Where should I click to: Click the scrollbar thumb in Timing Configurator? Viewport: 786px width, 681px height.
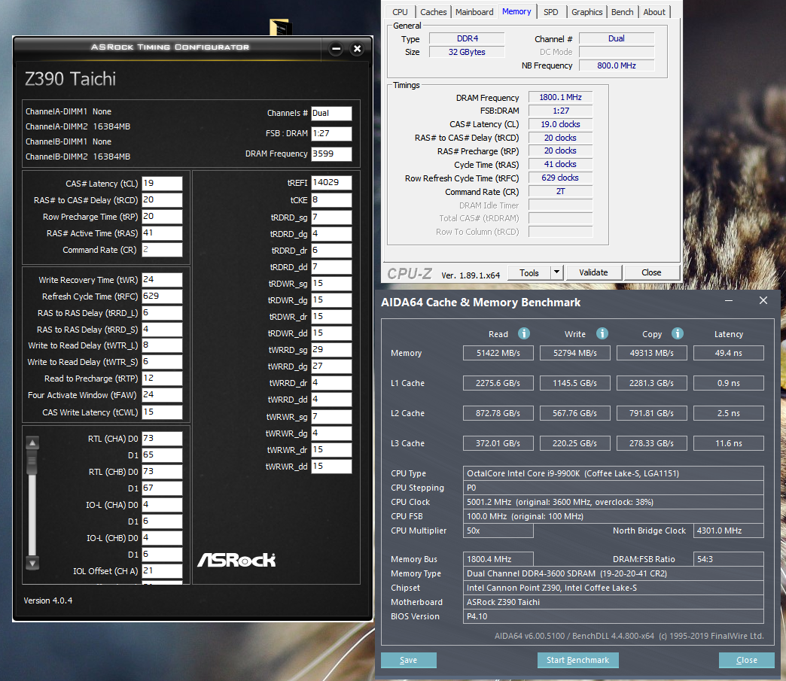pos(32,461)
